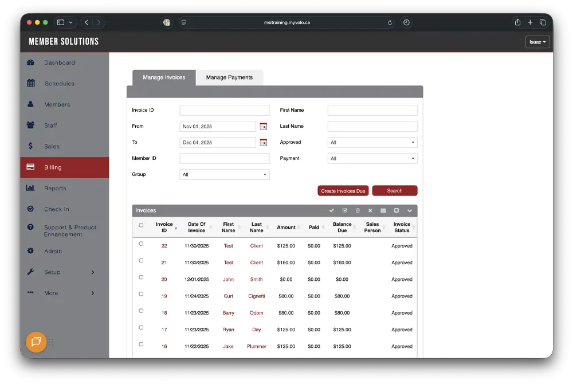Click inside the Member ID field
This screenshot has height=384, width=573.
tap(224, 158)
